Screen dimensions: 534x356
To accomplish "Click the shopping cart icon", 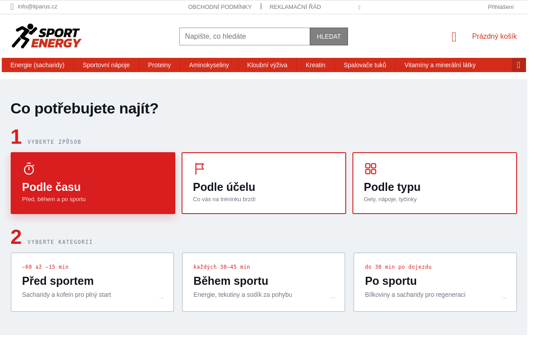I will pyautogui.click(x=454, y=37).
